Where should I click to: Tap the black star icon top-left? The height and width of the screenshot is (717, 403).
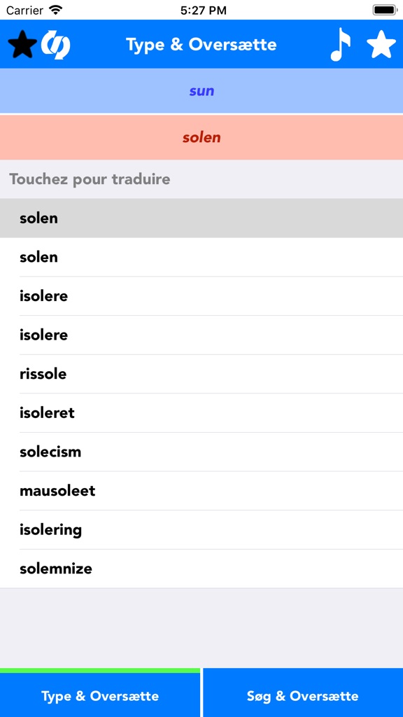tap(22, 44)
